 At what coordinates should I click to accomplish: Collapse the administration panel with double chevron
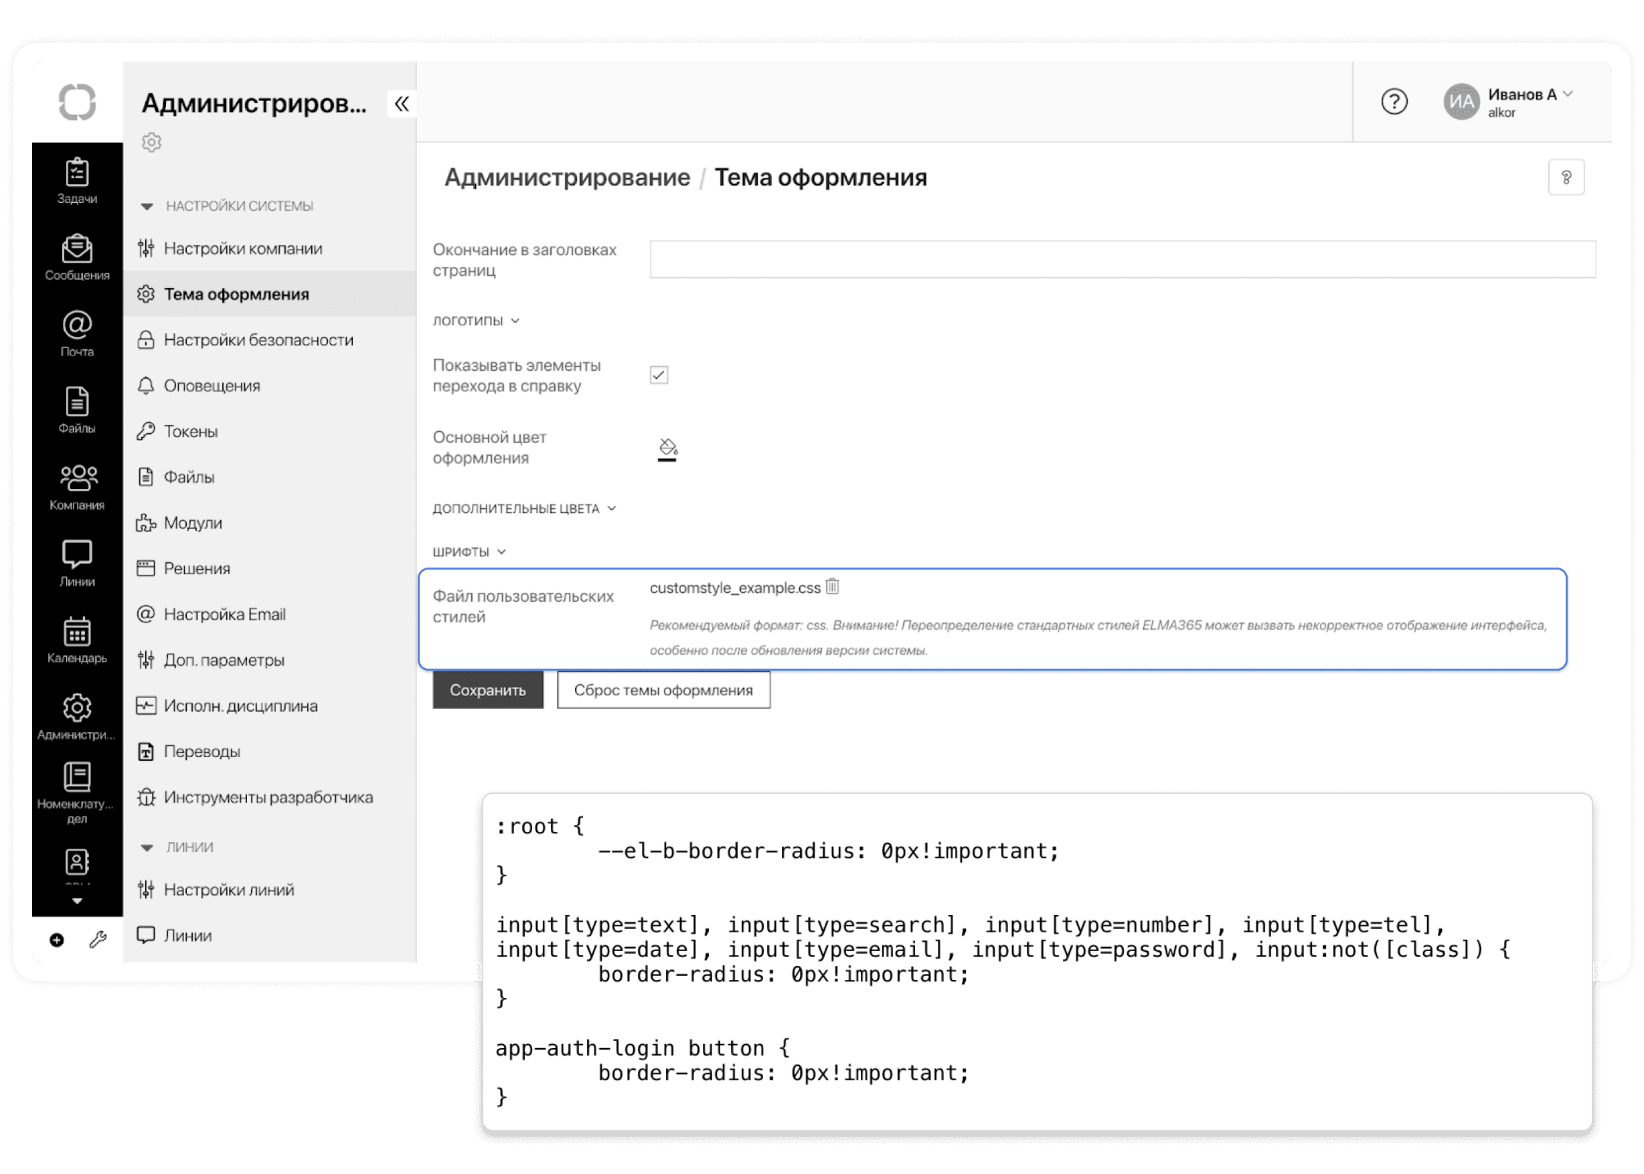(402, 104)
